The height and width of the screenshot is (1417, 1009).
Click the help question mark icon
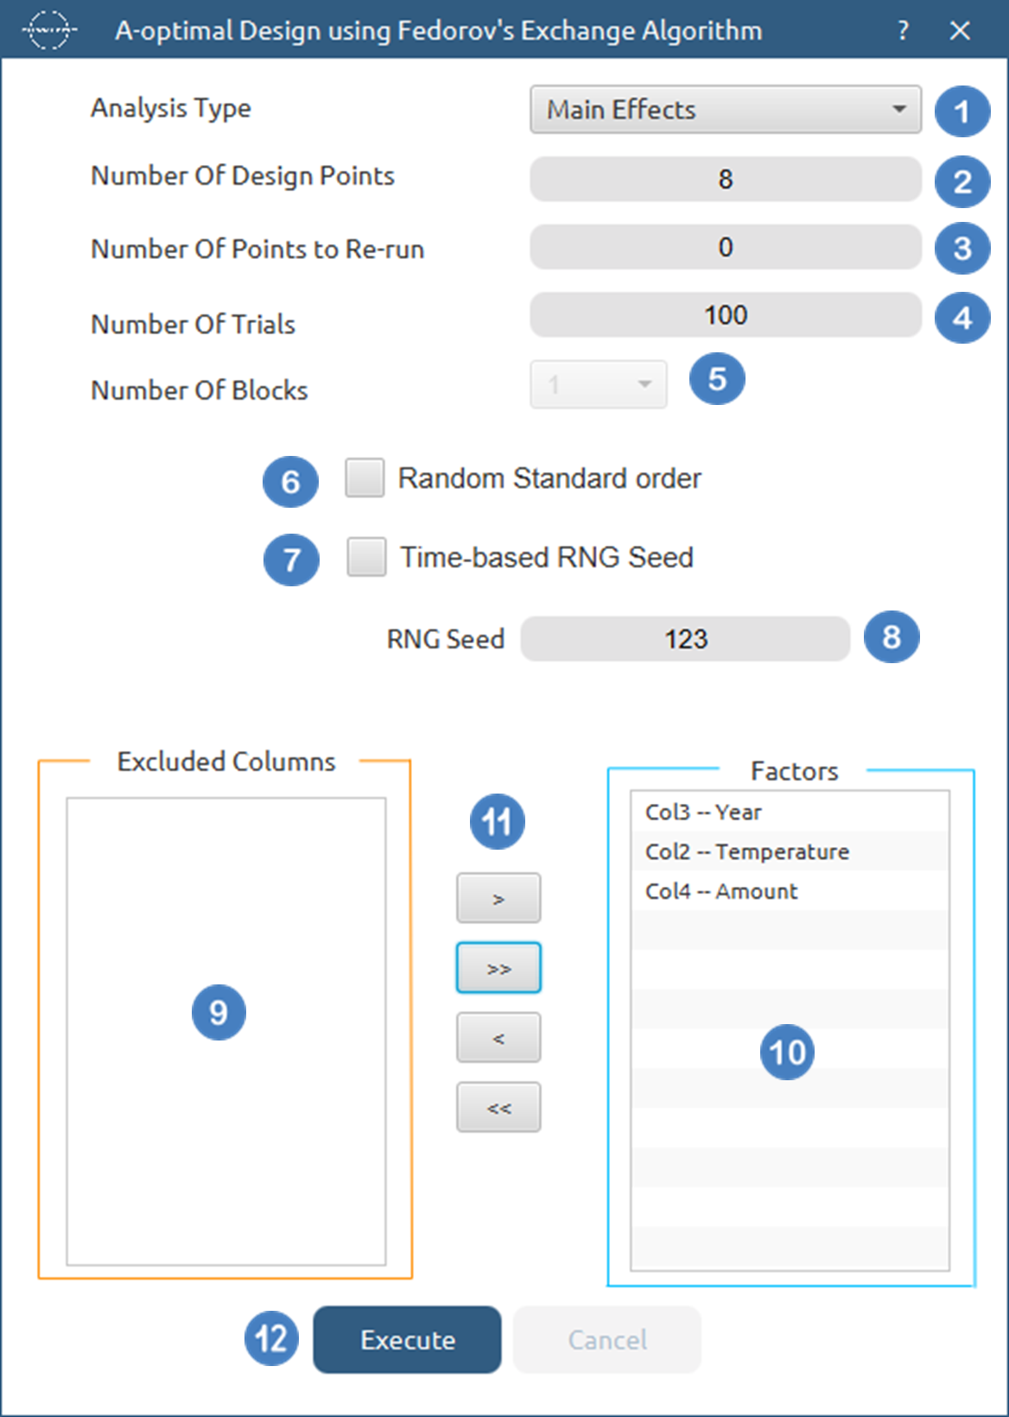click(x=903, y=31)
